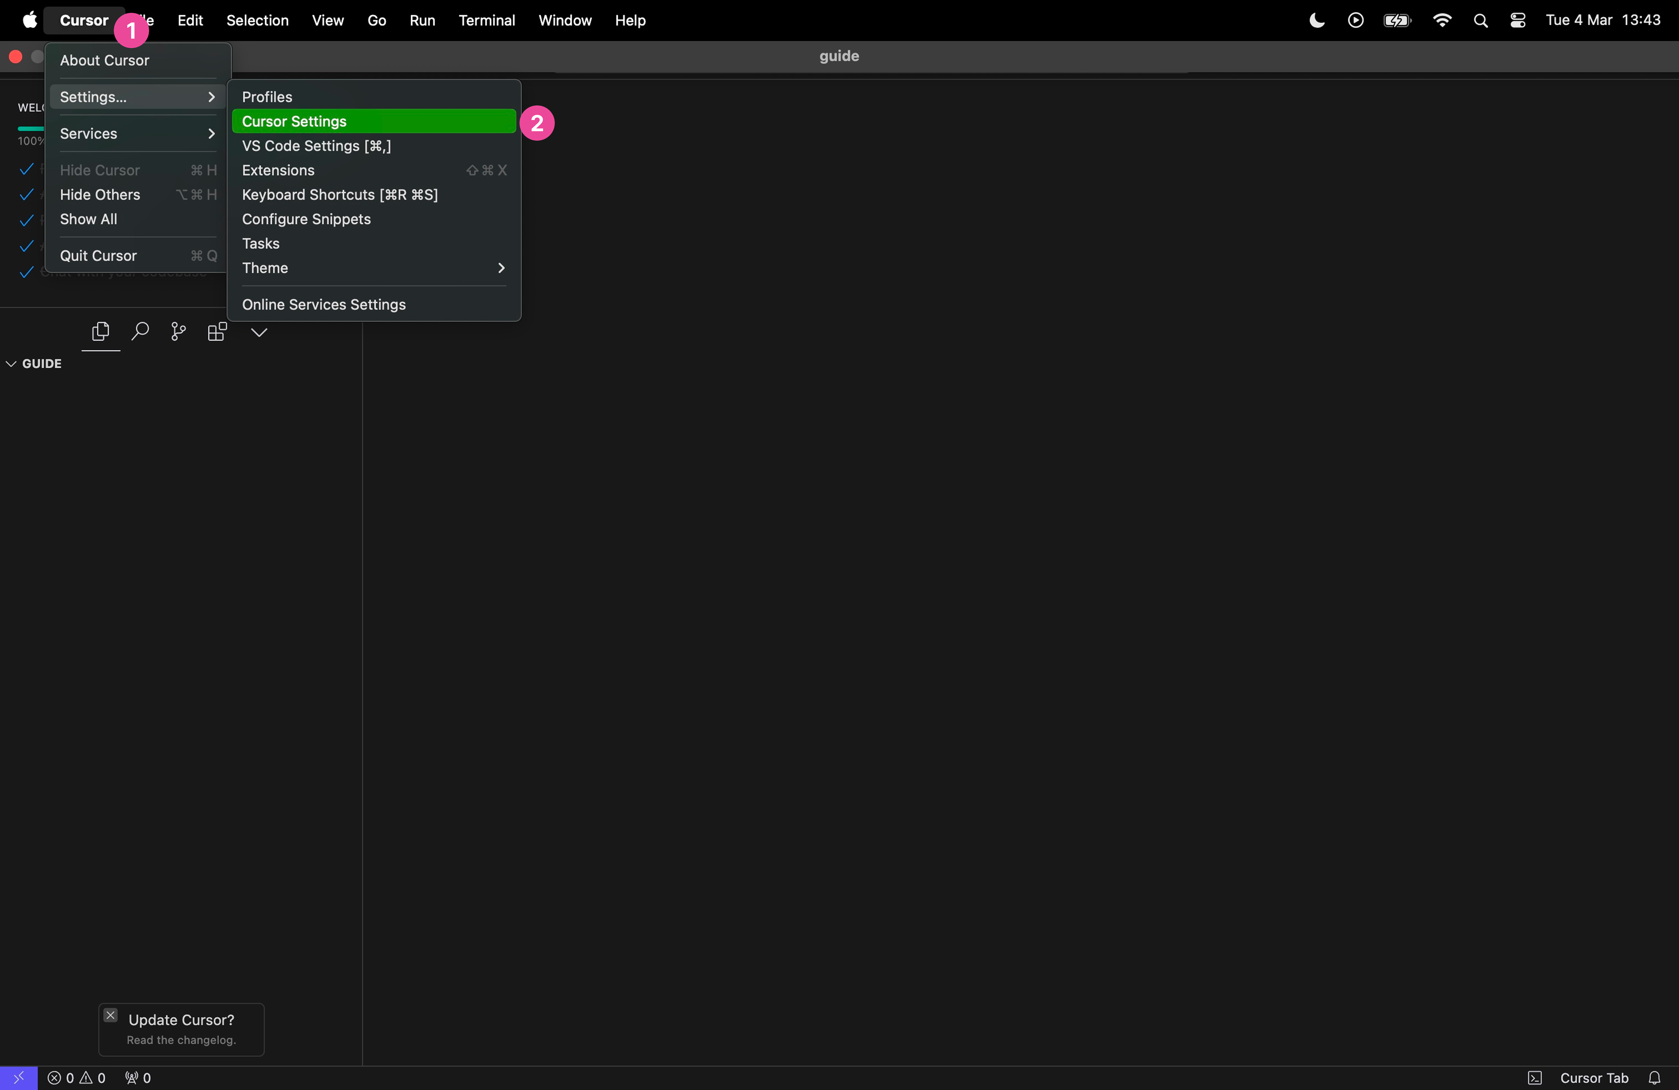Read the changelog link
The height and width of the screenshot is (1090, 1679).
point(181,1040)
